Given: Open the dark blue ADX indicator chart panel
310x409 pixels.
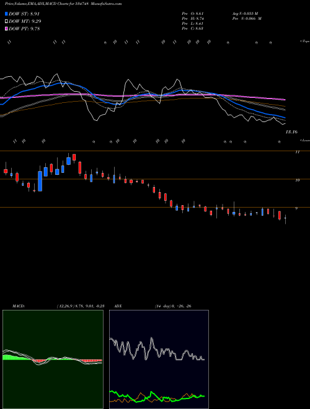Looking at the screenshot, I should click(159, 359).
